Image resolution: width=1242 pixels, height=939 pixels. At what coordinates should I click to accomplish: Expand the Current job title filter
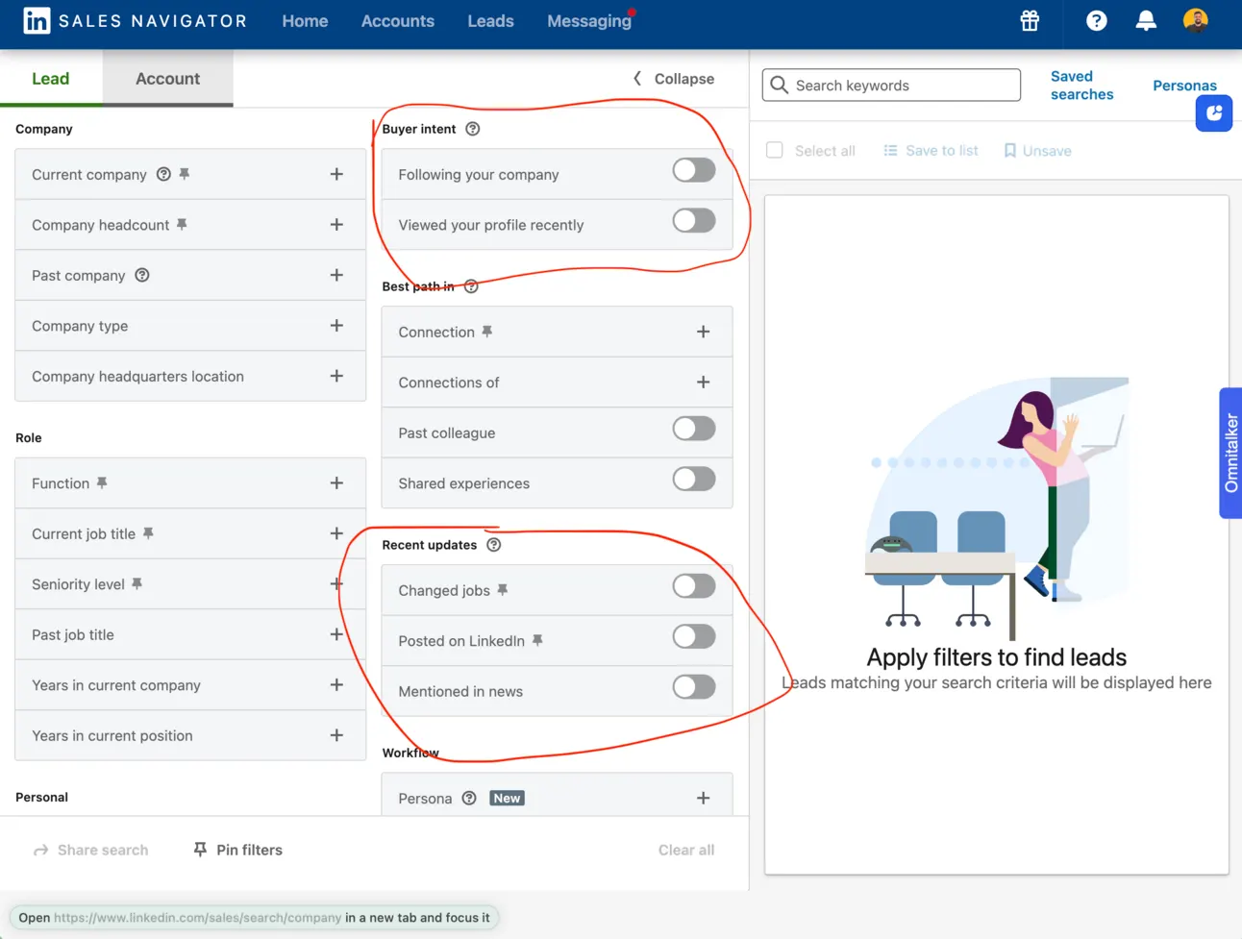click(336, 533)
